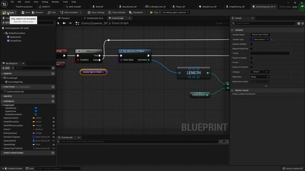Toggle Blueprint Read Only checkbox

(x=251, y=48)
